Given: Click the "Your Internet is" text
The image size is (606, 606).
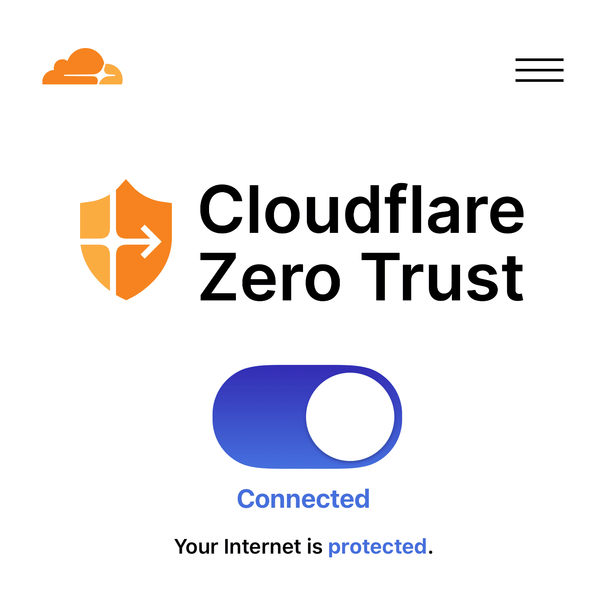Looking at the screenshot, I should 248,547.
